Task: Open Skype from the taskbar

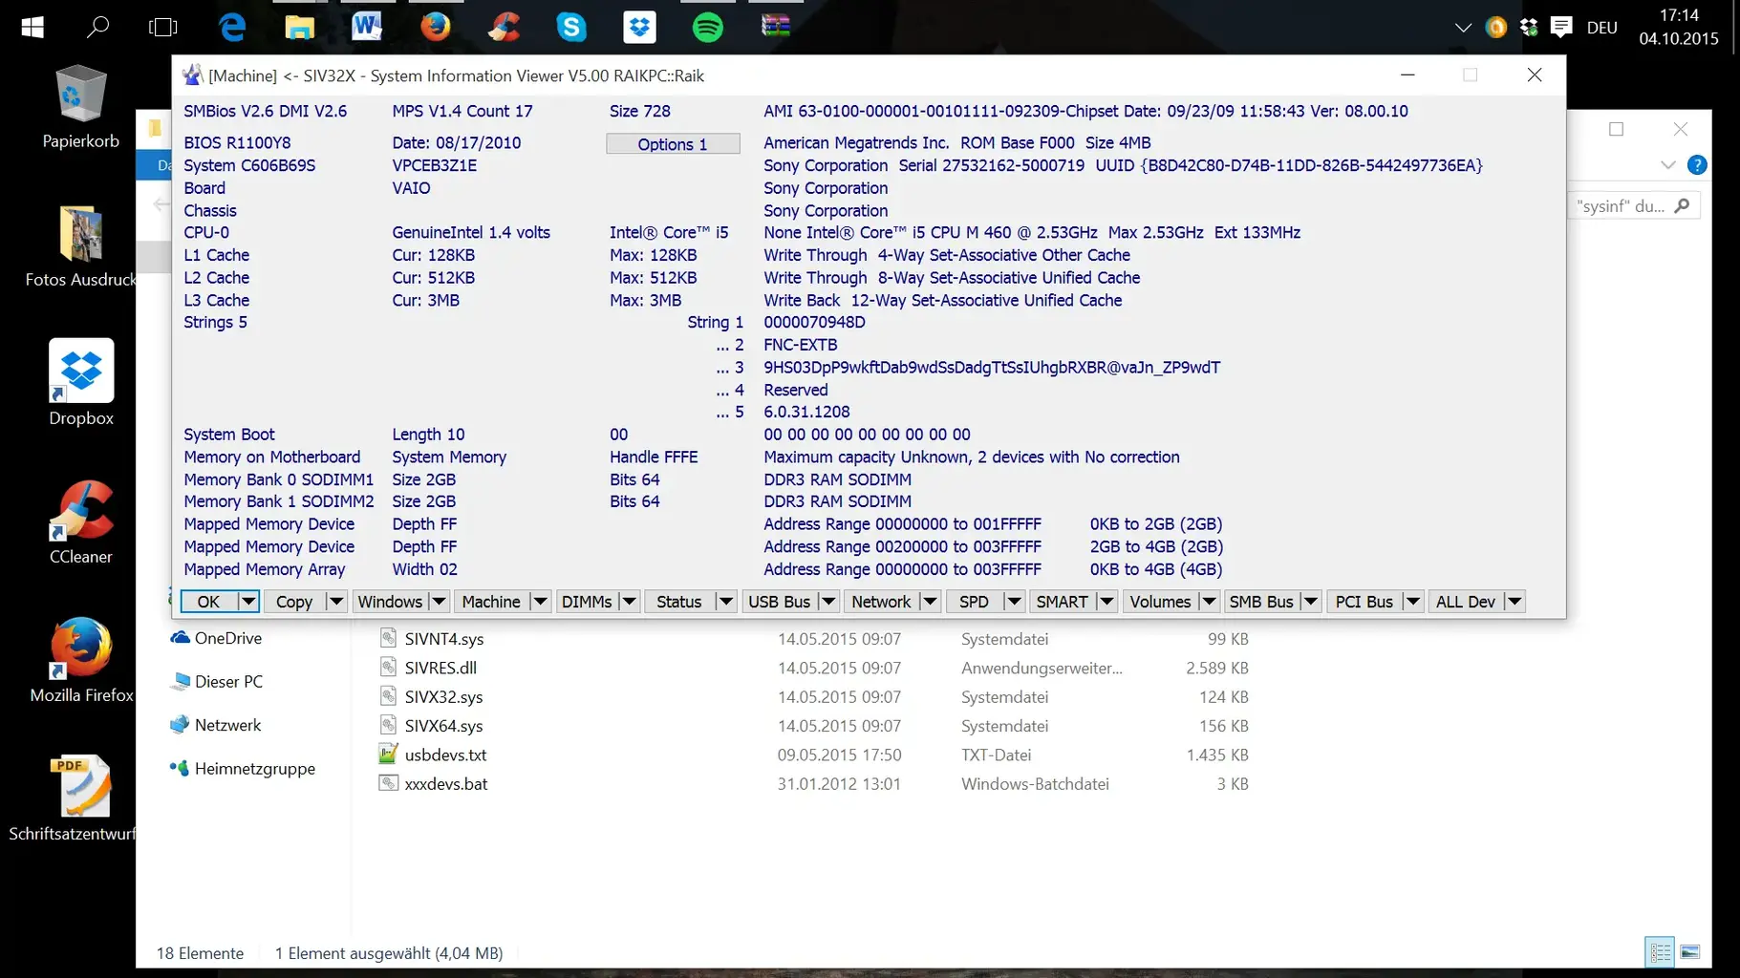Action: point(571,27)
